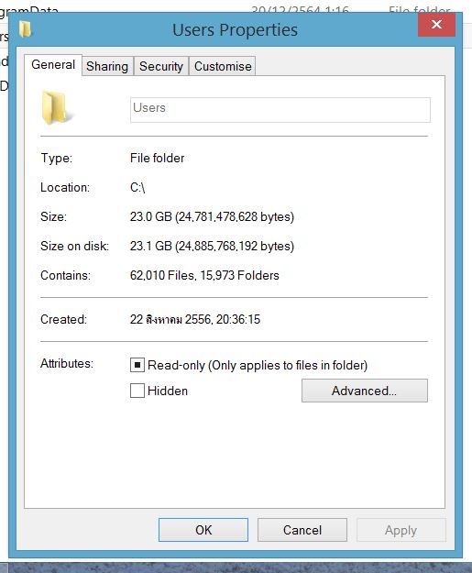The image size is (472, 573).
Task: Click the Users Properties title bar text
Action: [x=235, y=29]
